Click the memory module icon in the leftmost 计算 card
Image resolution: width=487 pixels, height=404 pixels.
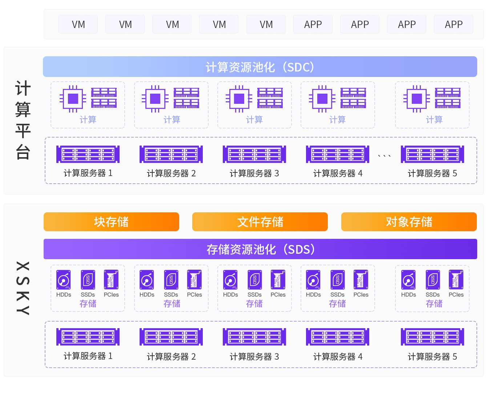pos(104,98)
